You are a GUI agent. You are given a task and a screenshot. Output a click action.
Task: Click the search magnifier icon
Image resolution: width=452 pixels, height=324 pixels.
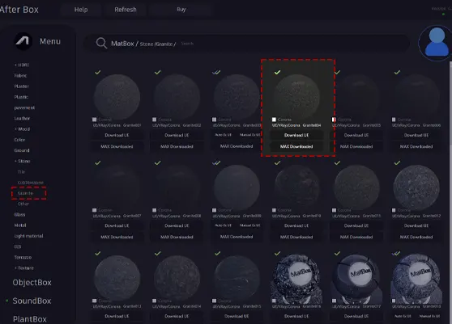coord(101,43)
